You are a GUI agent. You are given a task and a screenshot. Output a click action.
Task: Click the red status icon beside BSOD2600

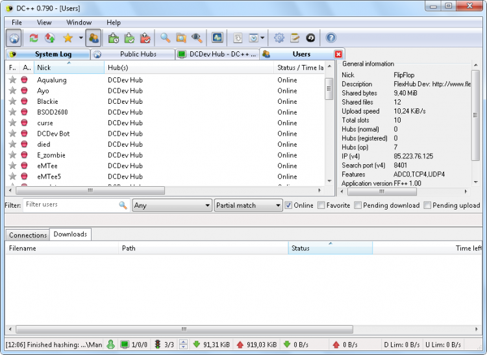[x=24, y=112]
